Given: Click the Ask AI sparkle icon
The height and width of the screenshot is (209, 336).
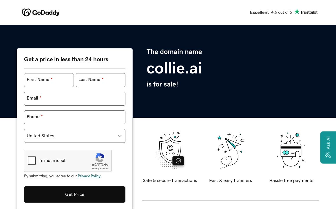Looking at the screenshot, I should (x=328, y=155).
